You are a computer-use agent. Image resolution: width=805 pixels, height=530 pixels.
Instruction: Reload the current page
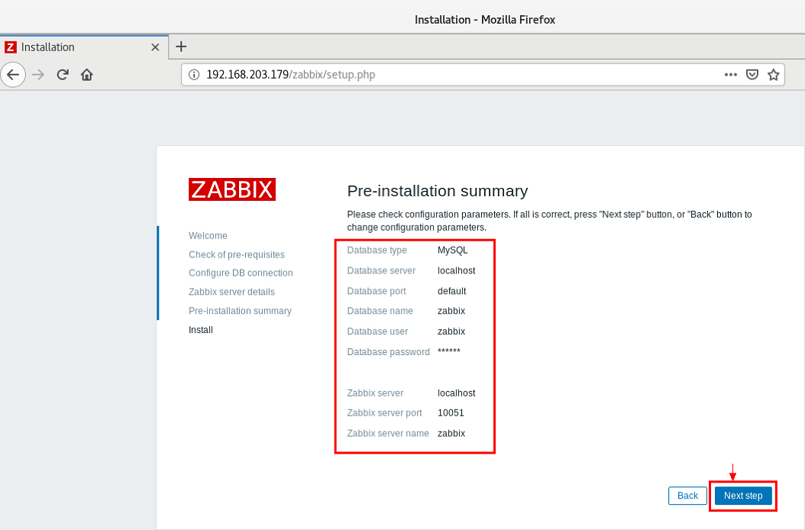pos(63,75)
